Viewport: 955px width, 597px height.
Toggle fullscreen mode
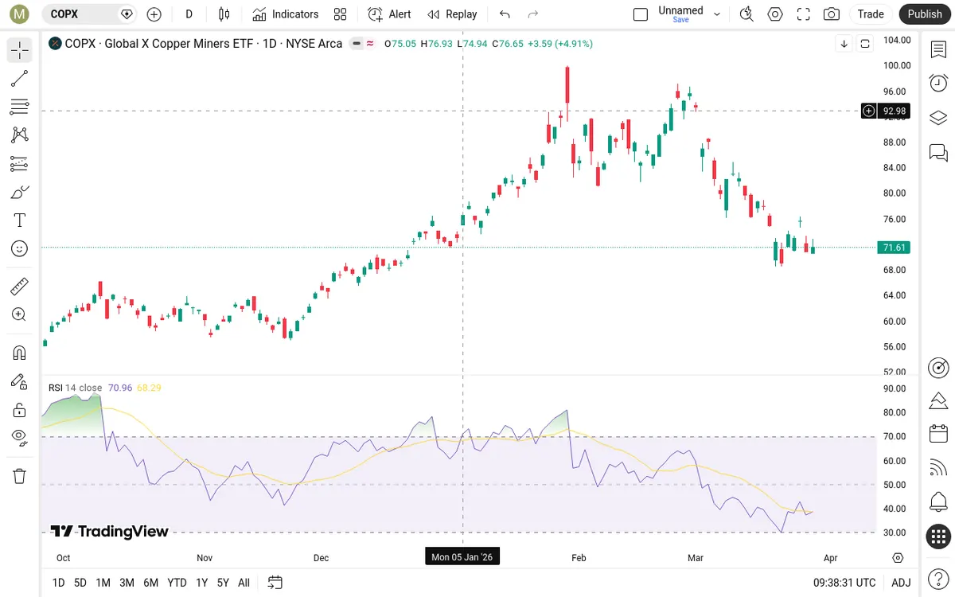point(804,14)
